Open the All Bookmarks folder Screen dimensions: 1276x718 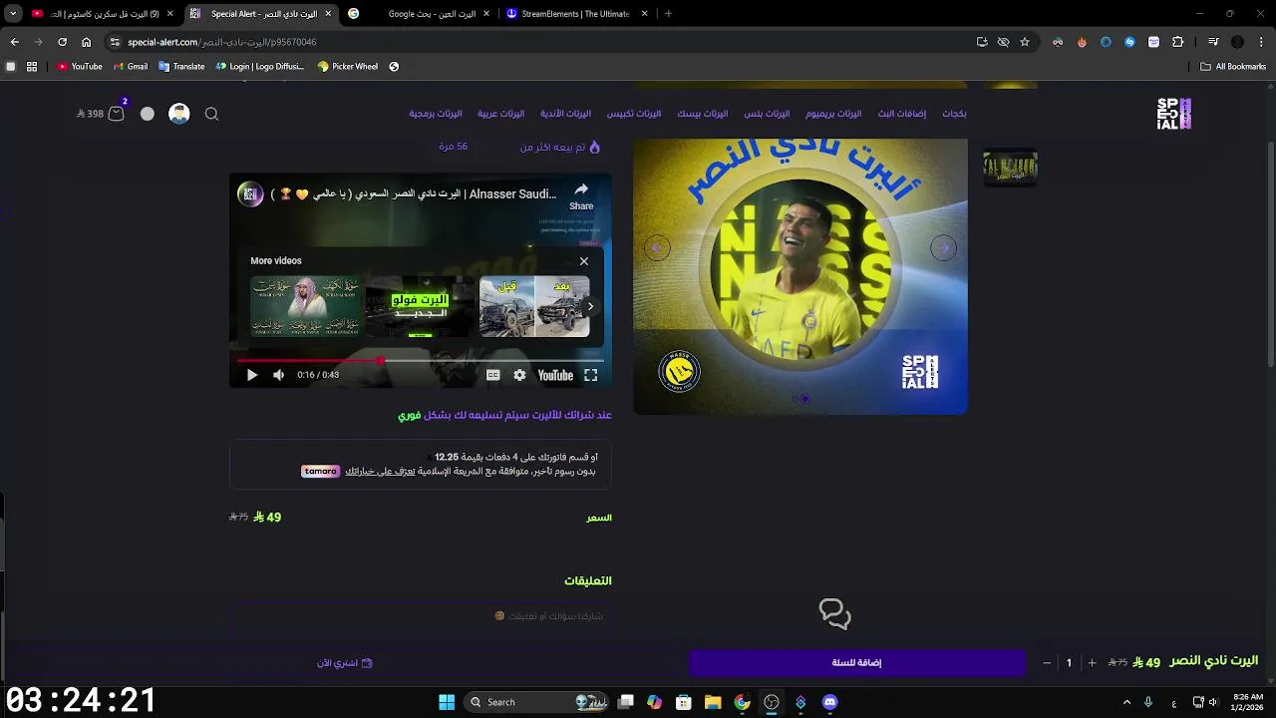pyautogui.click(x=1233, y=67)
